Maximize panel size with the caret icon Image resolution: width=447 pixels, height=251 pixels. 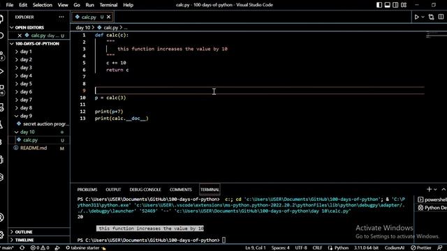pos(444,189)
